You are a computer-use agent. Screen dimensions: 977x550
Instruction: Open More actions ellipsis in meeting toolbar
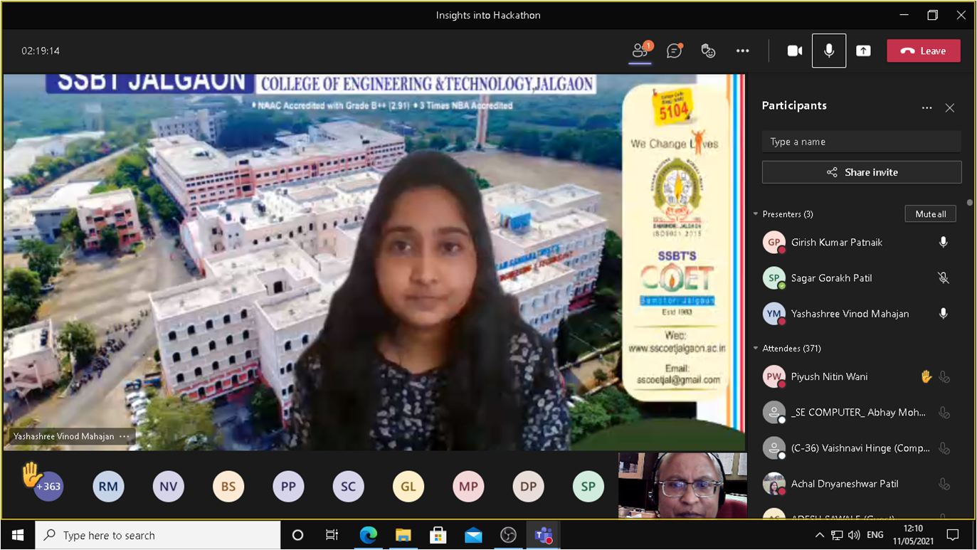coord(742,51)
